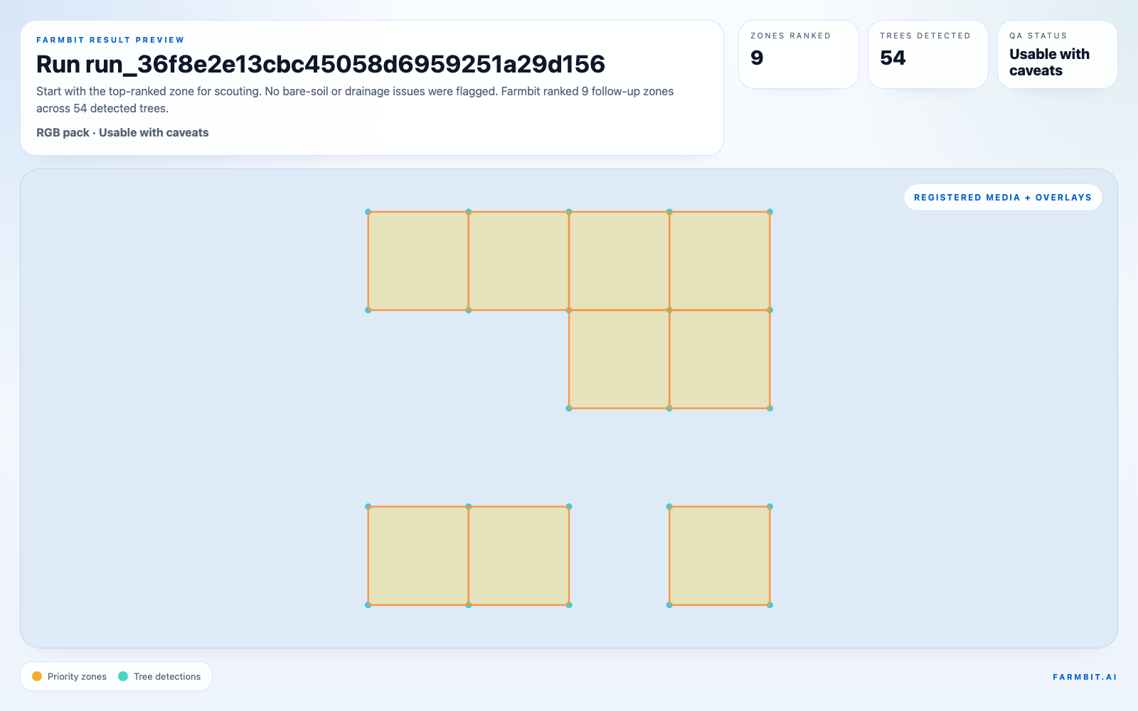This screenshot has width=1138, height=711.
Task: Click tree detection dot at top-left zone corner
Action: (368, 212)
